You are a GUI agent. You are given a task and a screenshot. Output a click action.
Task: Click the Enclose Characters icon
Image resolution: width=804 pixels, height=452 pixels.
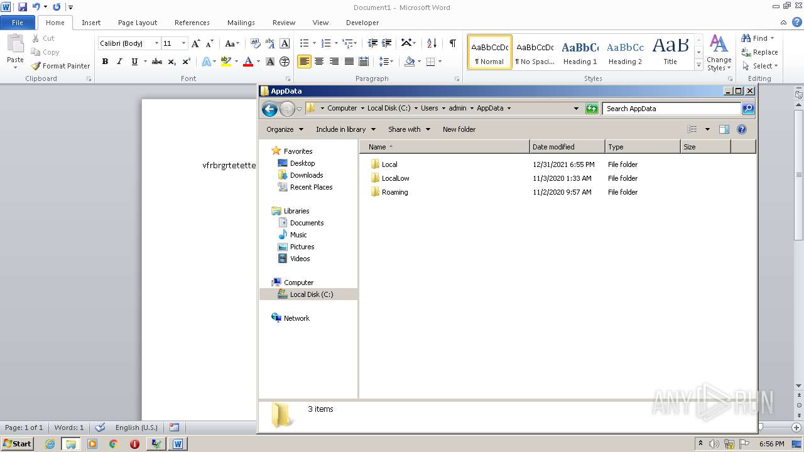[x=285, y=62]
